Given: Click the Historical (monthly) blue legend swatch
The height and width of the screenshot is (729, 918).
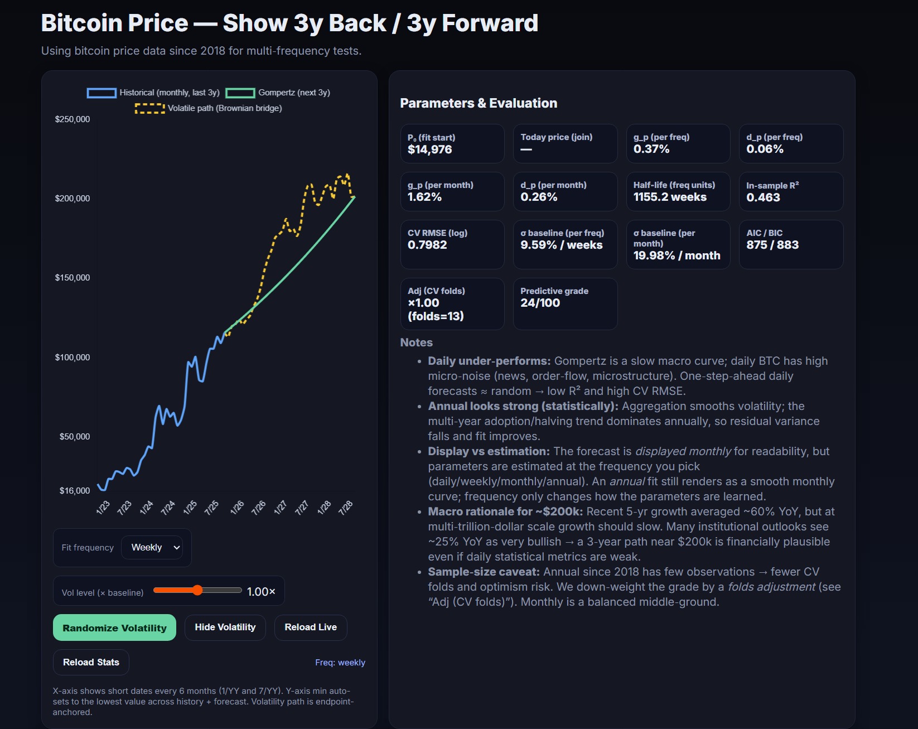Looking at the screenshot, I should (x=102, y=93).
